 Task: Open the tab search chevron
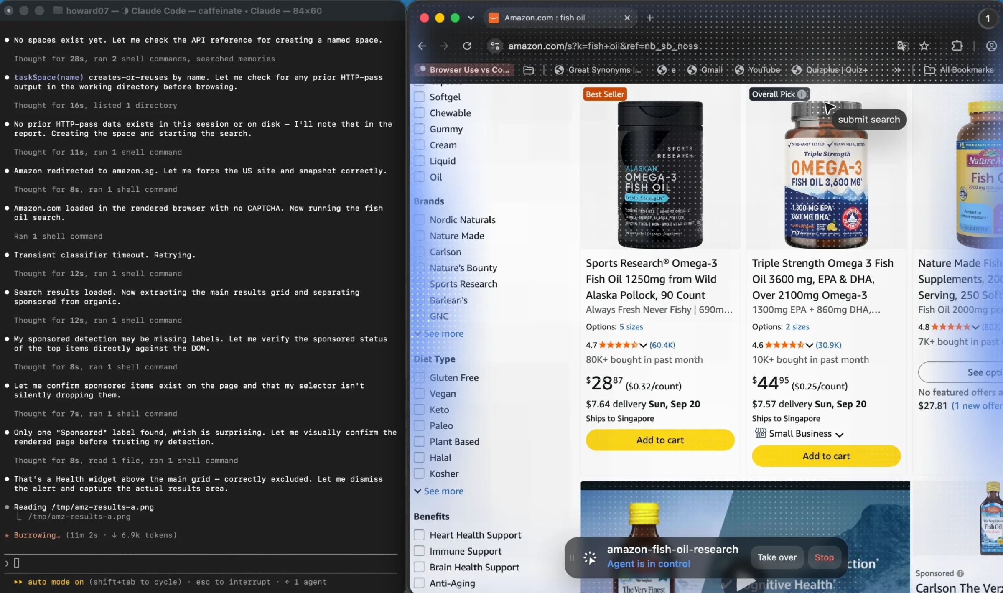(471, 18)
